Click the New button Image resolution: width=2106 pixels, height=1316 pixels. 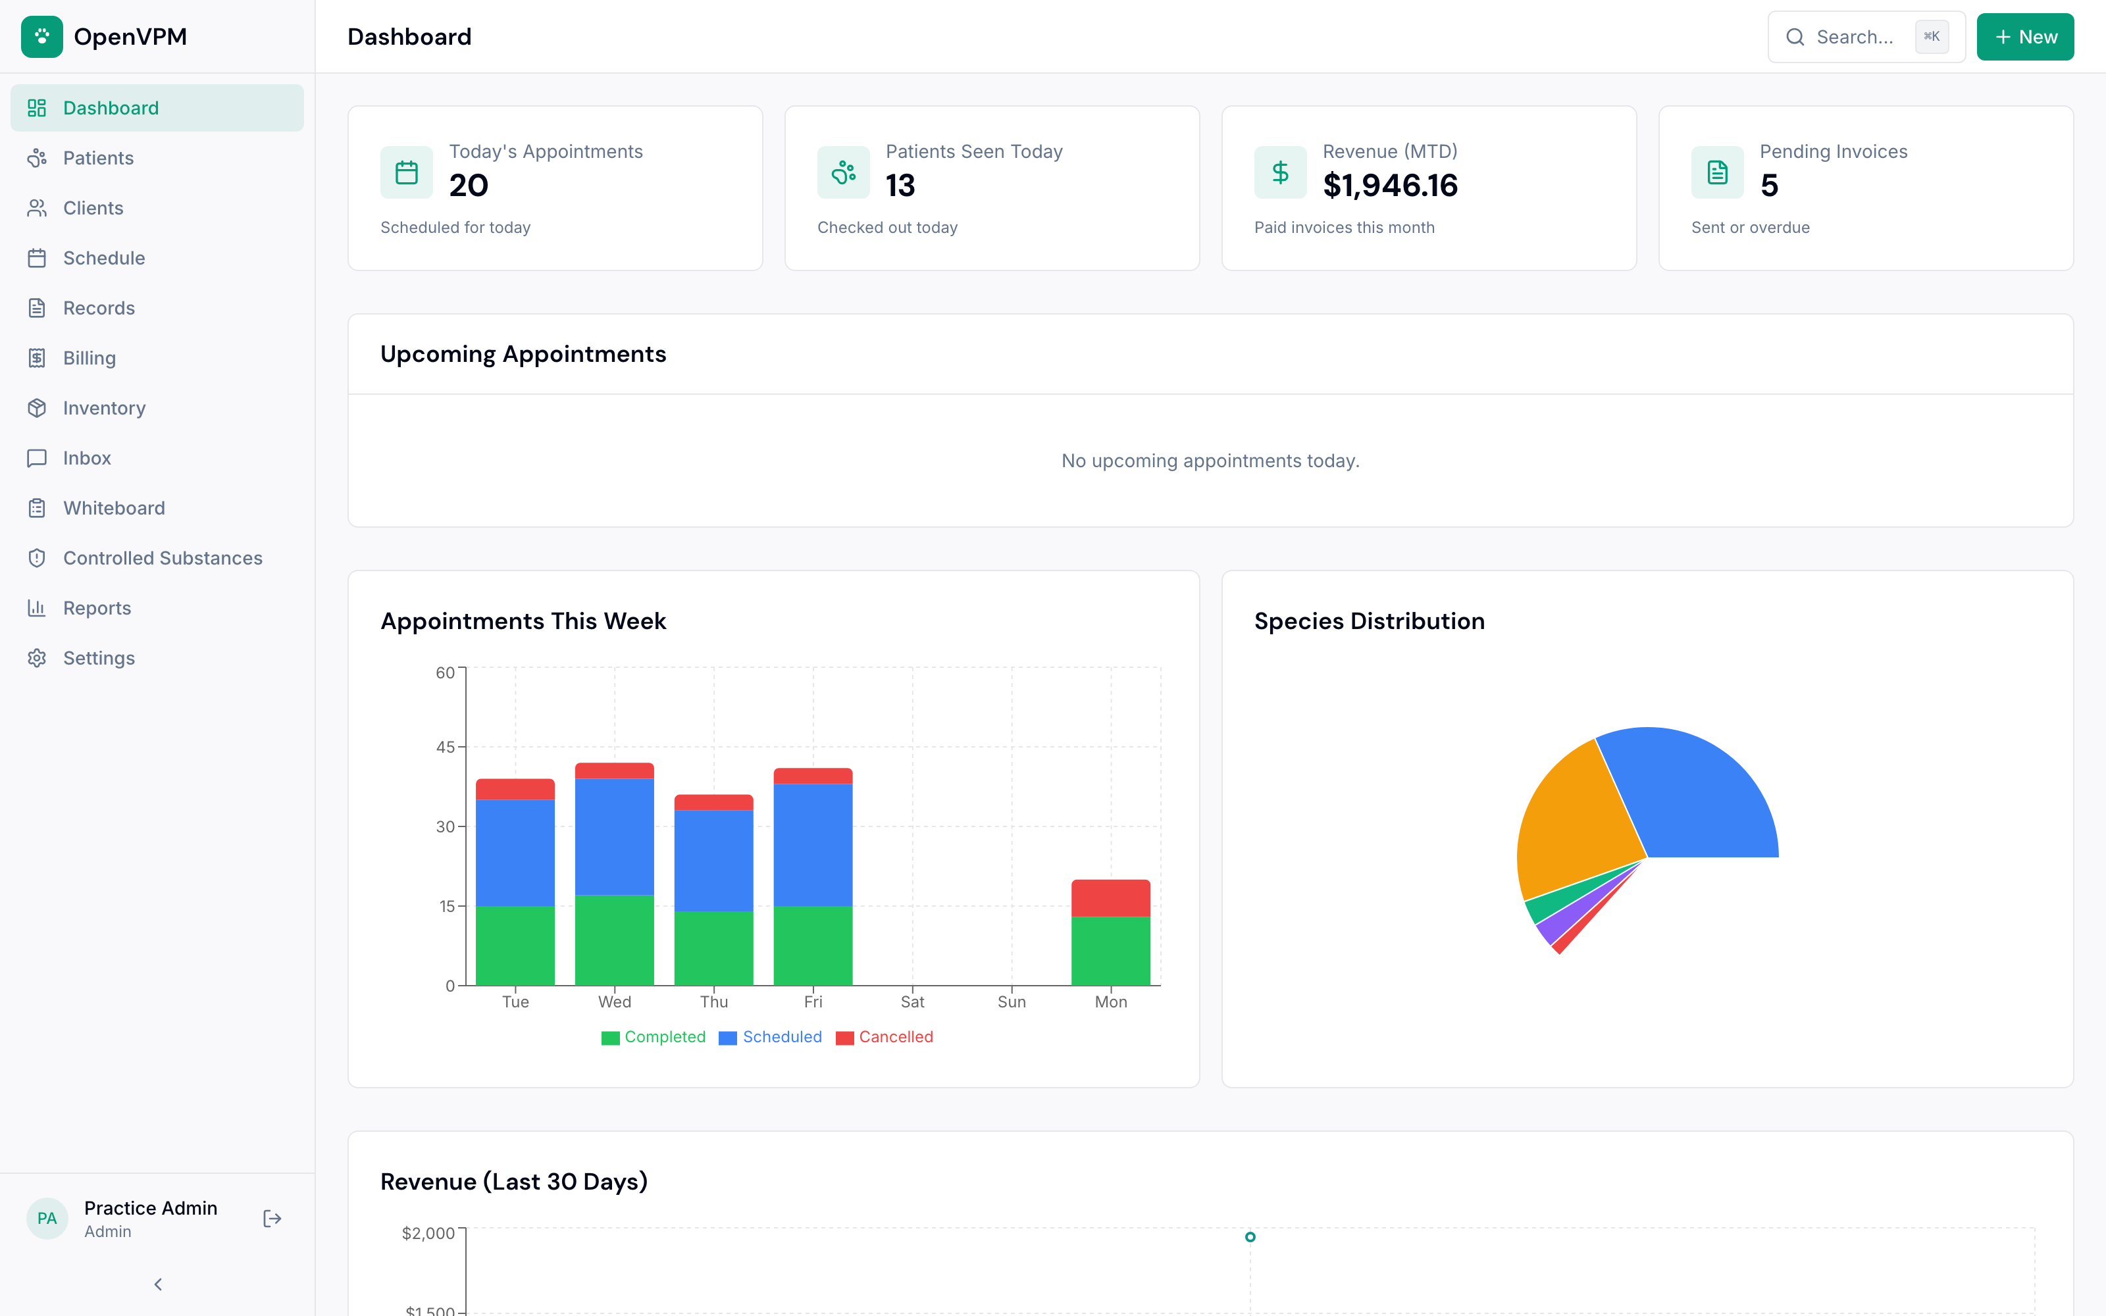pos(2025,37)
